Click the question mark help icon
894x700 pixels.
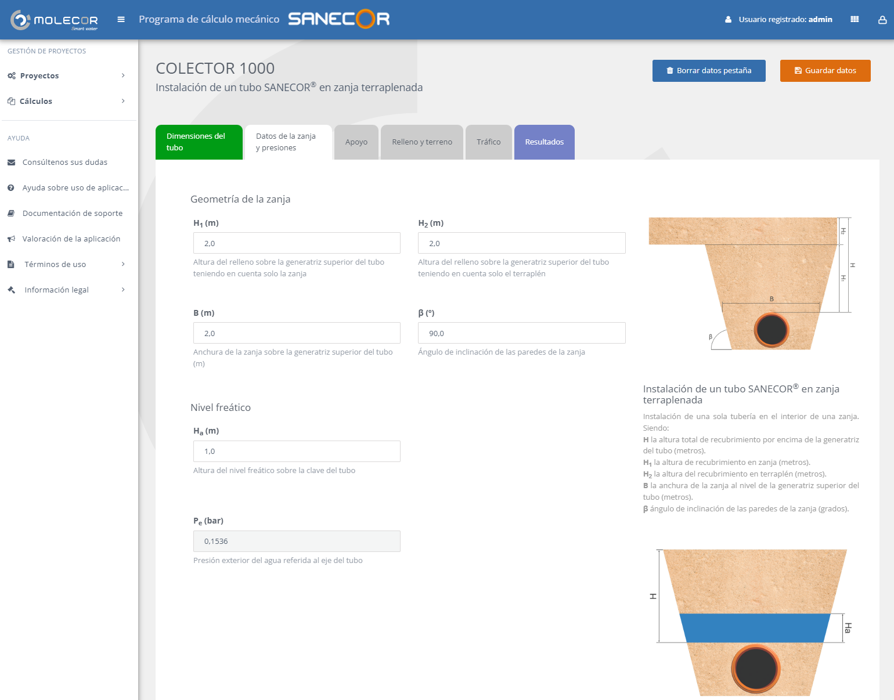pyautogui.click(x=11, y=187)
